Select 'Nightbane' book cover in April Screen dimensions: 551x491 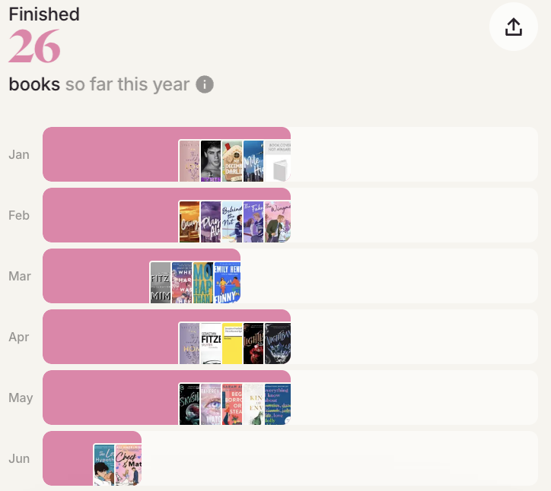(x=277, y=343)
